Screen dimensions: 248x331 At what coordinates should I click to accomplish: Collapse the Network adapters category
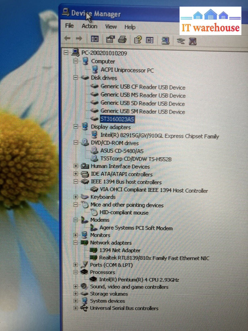tap(76, 242)
